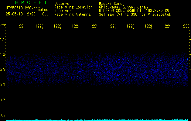Click the 'Receiving Antenna' label
191x121 pixels.
[73, 15]
